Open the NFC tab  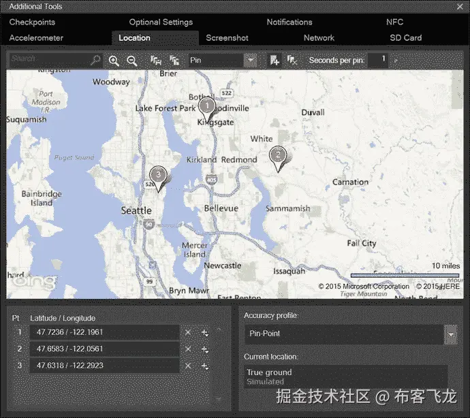395,22
